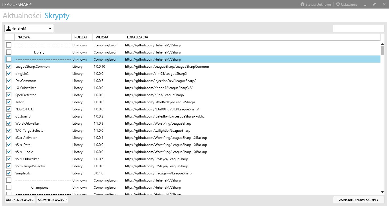The image size is (389, 206).
Task: Click the InjectionDev/LeagueSharp location URL
Action: click(x=160, y=81)
